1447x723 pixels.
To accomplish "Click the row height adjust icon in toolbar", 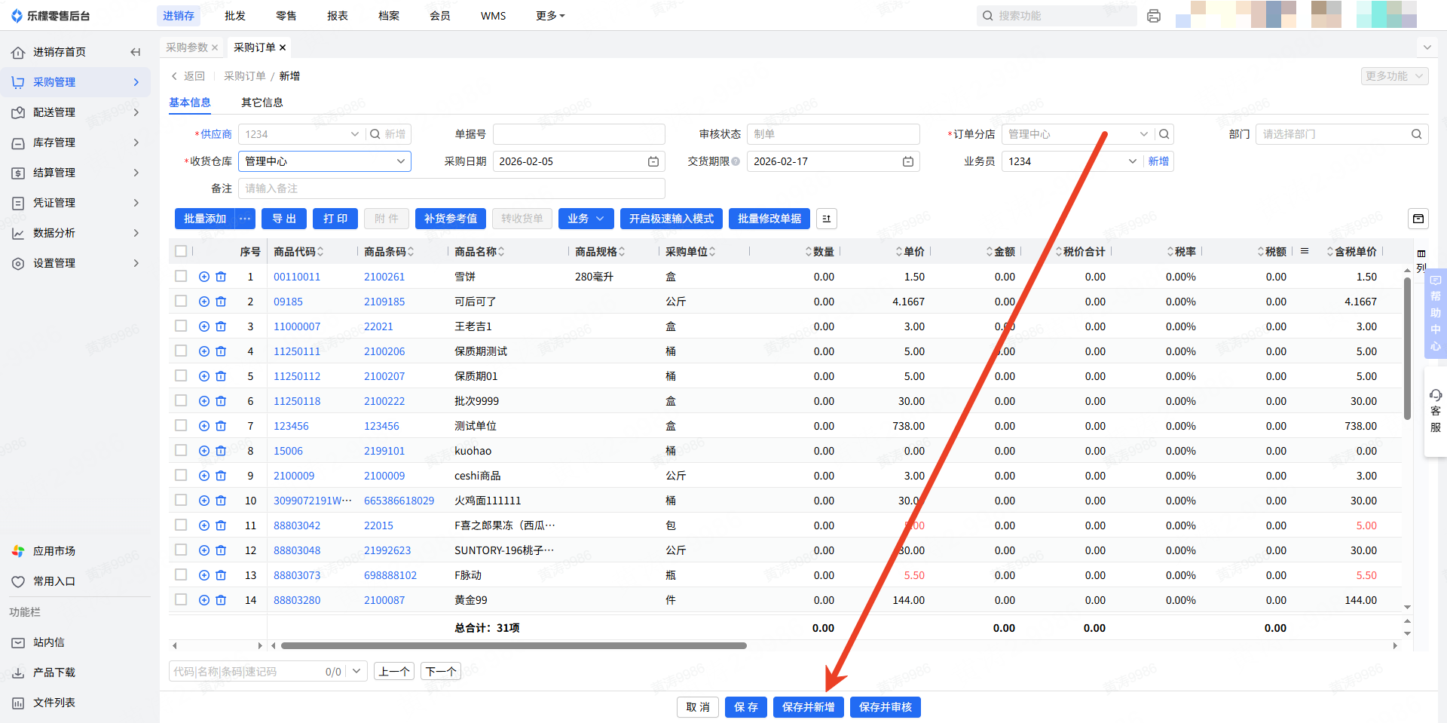I will pyautogui.click(x=826, y=219).
